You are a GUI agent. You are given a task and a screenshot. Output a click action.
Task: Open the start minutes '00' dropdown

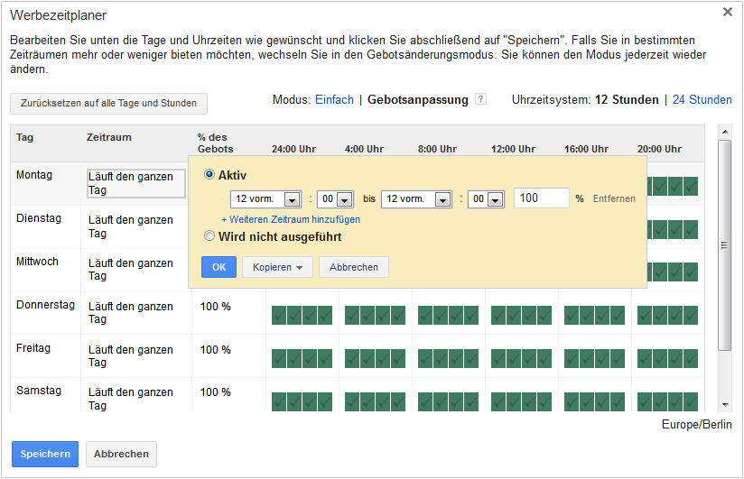coord(336,199)
